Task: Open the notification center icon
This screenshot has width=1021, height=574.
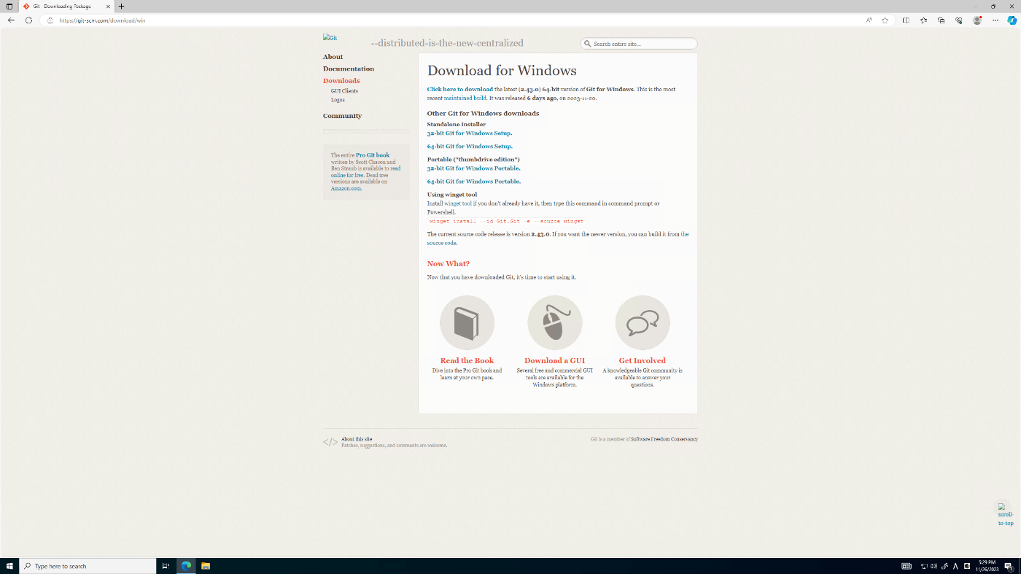Action: [x=1008, y=566]
